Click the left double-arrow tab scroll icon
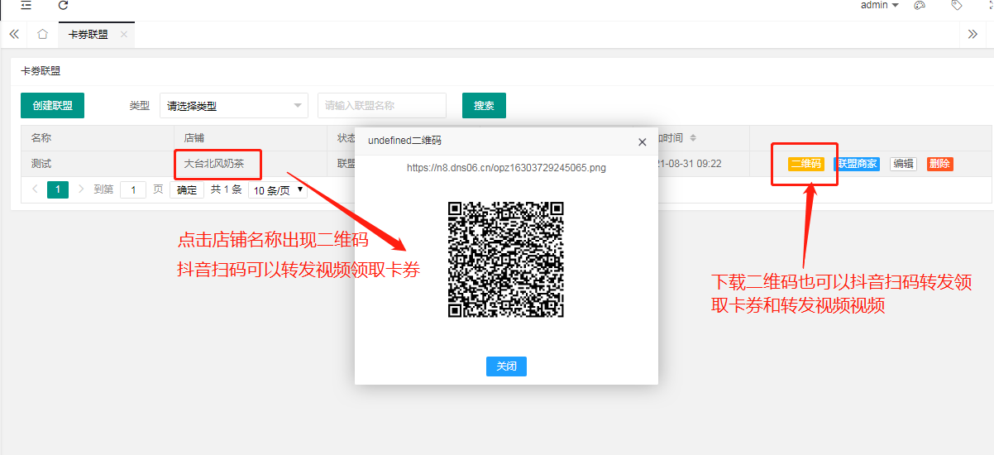The height and width of the screenshot is (455, 994). click(14, 34)
